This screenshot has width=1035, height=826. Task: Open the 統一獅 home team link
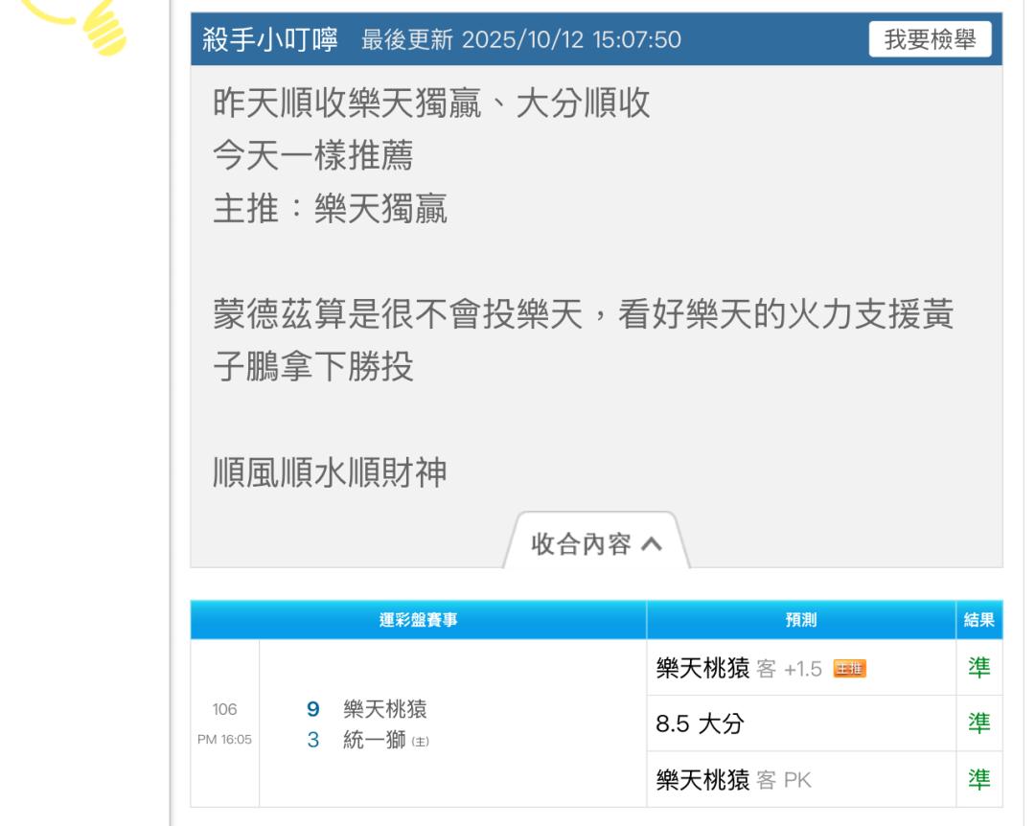[x=375, y=741]
